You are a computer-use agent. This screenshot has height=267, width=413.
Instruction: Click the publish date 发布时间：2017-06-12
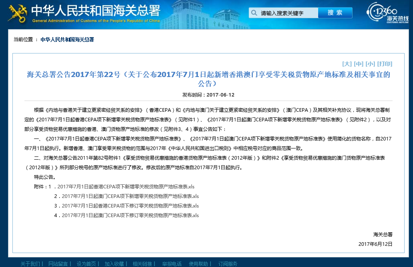pyautogui.click(x=209, y=95)
